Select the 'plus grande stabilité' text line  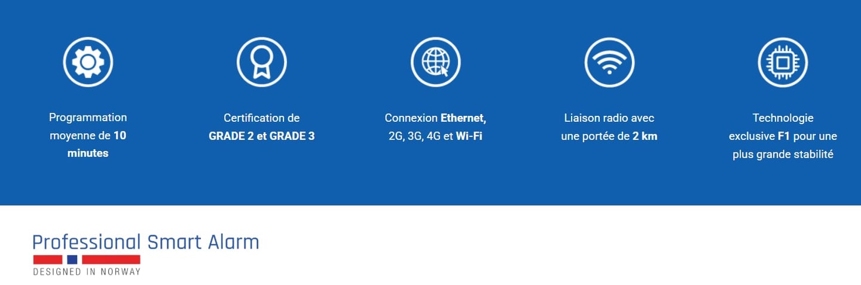783,154
